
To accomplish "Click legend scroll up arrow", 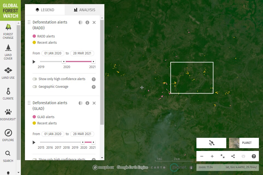I will click(x=102, y=18).
